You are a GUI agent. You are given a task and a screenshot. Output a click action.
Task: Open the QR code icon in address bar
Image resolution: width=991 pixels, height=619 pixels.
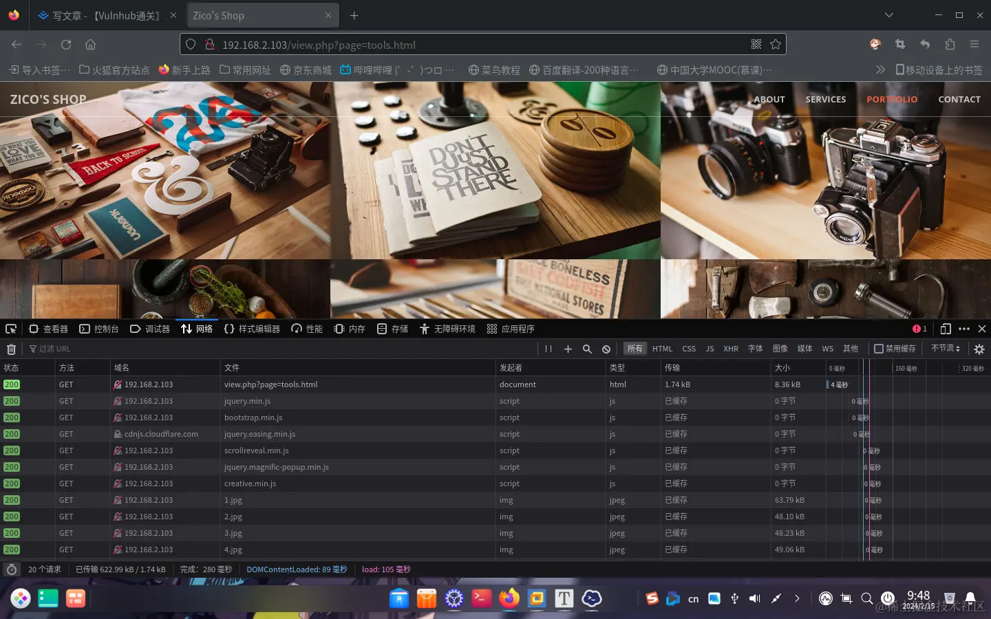click(x=756, y=45)
